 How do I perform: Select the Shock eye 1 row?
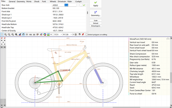coord(43,15)
